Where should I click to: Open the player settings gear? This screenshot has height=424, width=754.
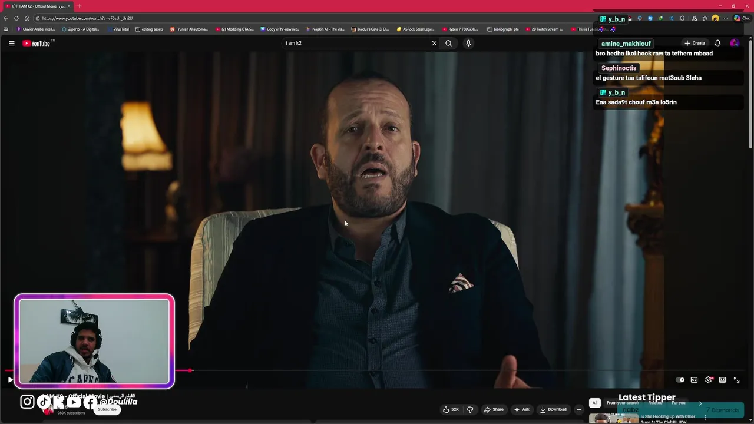(708, 380)
